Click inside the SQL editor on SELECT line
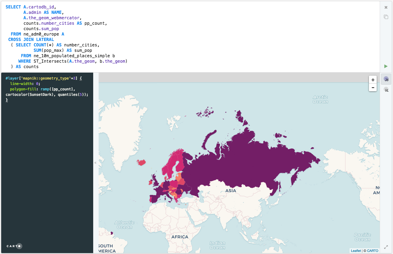The image size is (393, 254). point(31,7)
